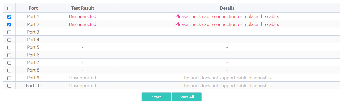Select the Port 6 checkbox
This screenshot has width=345, height=105.
[x=9, y=55]
